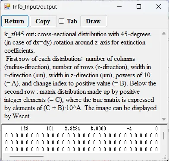Click the description panel scroll-up arrow
Viewport: 169px width, 161px height.
point(164,33)
